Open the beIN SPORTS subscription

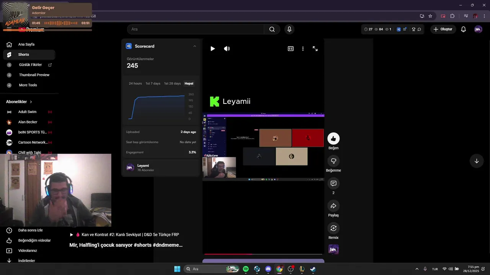(29, 132)
